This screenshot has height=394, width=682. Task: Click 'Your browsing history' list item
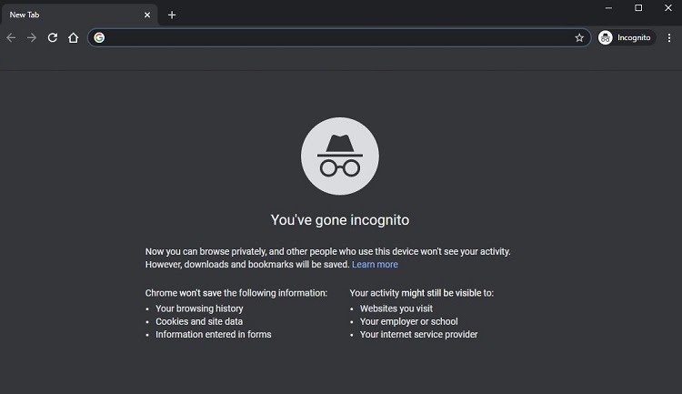199,308
